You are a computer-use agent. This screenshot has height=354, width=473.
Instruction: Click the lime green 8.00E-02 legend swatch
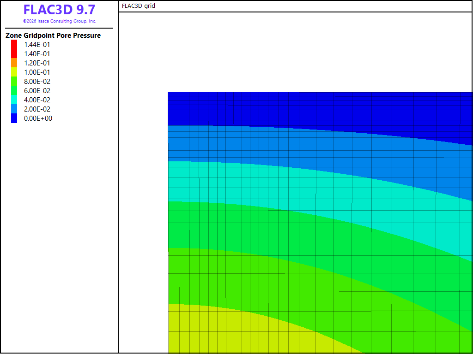(14, 81)
